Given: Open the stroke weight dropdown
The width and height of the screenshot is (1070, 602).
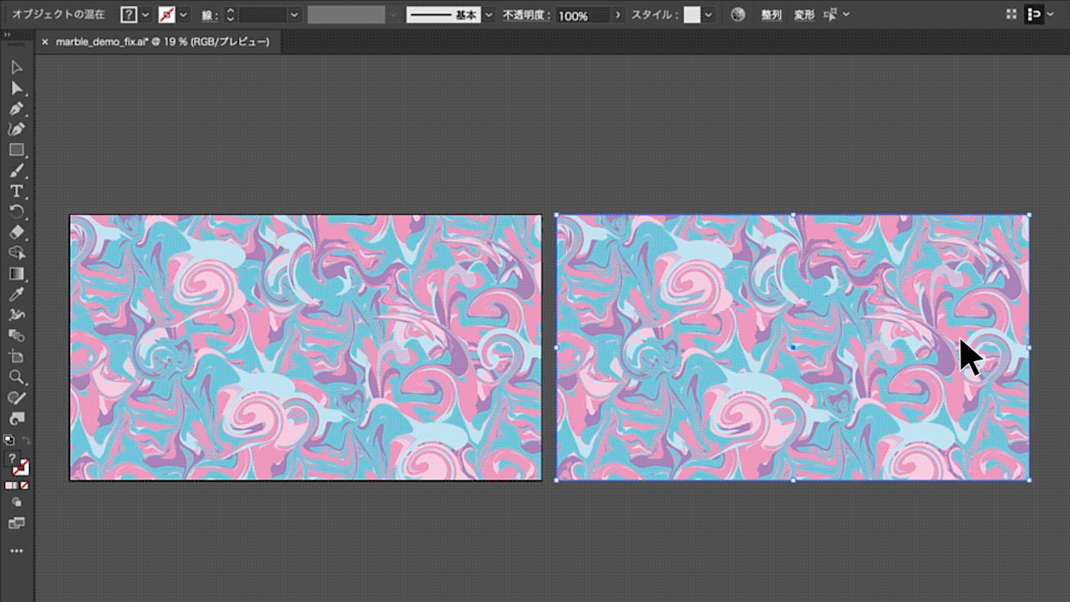Looking at the screenshot, I should click(293, 15).
